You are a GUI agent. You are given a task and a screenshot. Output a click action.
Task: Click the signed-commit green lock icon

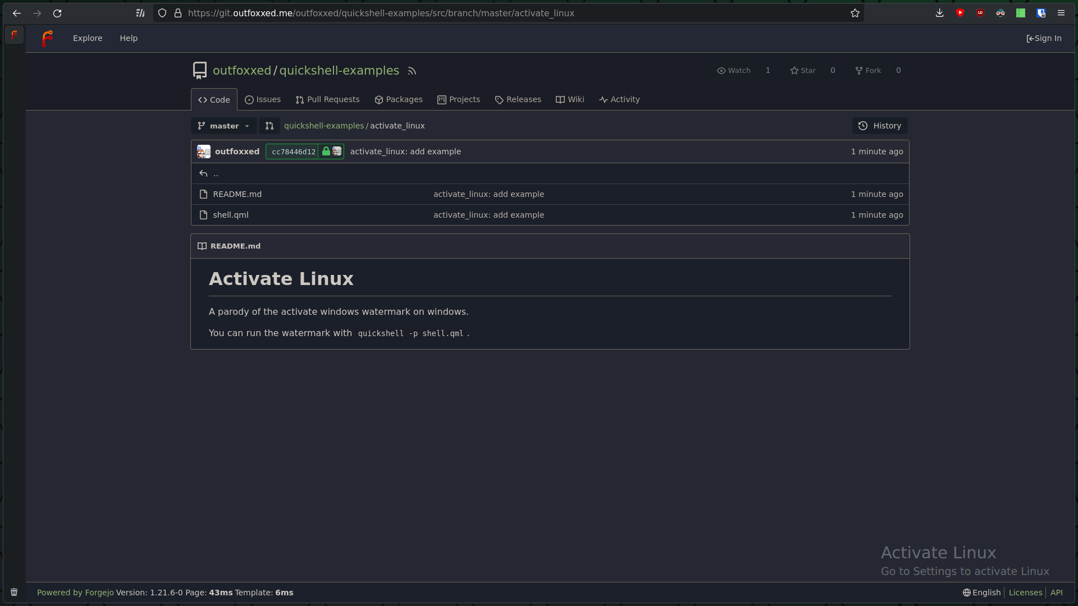326,151
